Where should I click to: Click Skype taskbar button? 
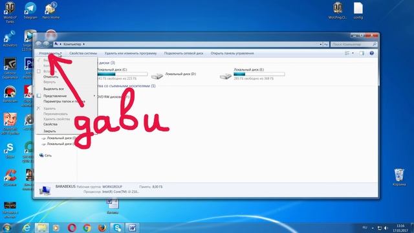(117, 228)
